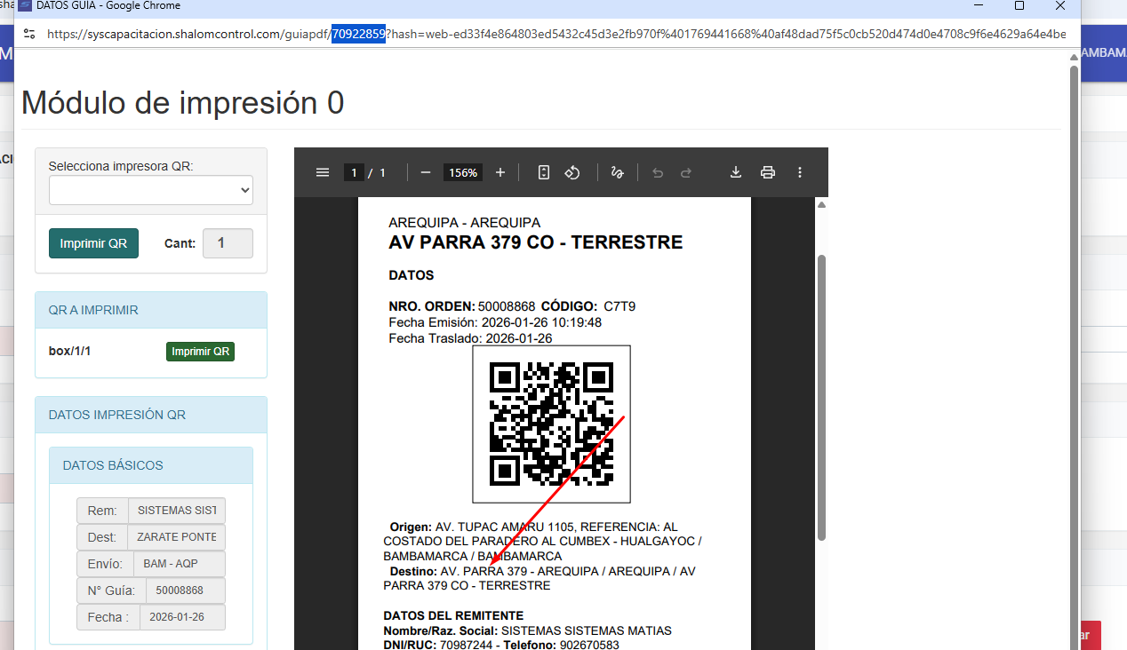Zoom in the PDF document

(500, 172)
